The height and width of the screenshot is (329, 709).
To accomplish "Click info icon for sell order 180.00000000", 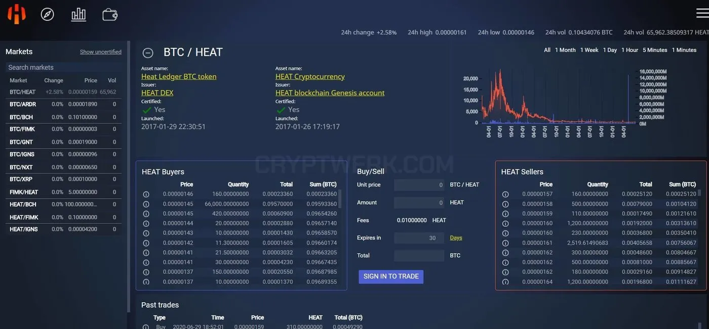I will [x=505, y=272].
